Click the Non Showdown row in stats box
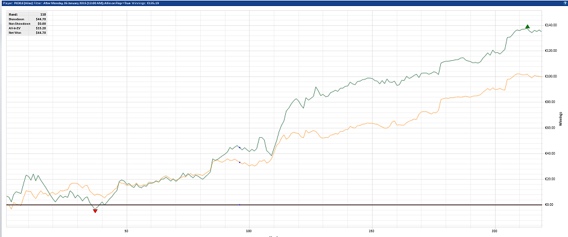Image resolution: width=568 pixels, height=237 pixels. click(27, 23)
